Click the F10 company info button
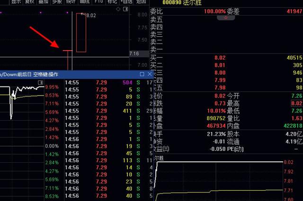Image resolution: width=303 pixels, height=201 pixels. pos(99,1)
